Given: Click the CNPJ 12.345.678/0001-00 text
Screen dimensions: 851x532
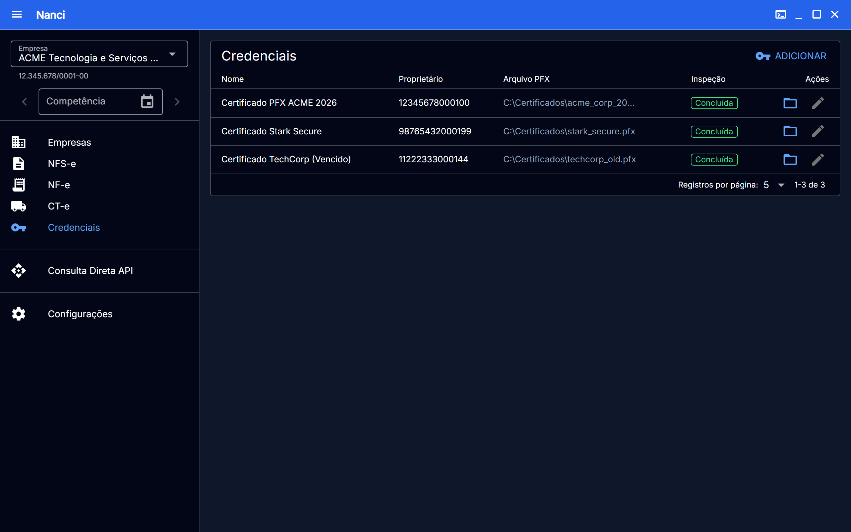Looking at the screenshot, I should (x=53, y=76).
